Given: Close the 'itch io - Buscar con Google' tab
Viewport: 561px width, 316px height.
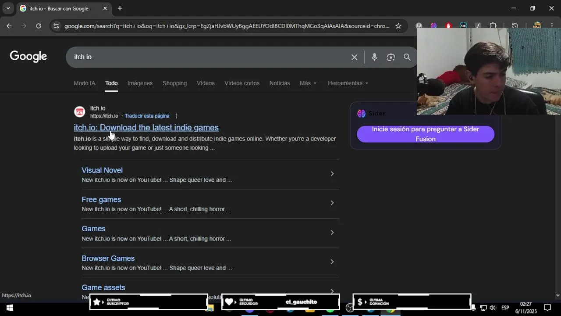Looking at the screenshot, I should [105, 8].
